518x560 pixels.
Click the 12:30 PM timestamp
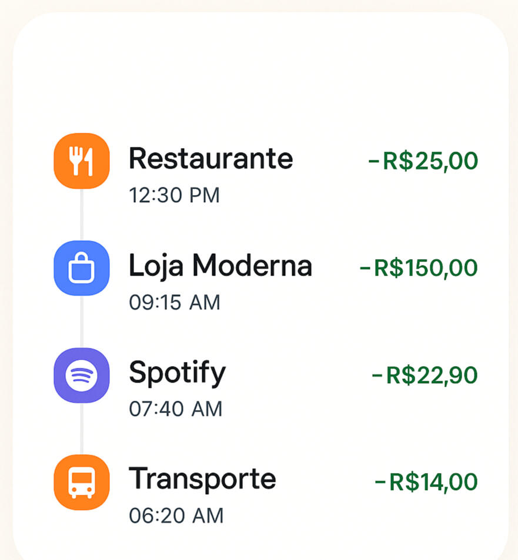click(x=174, y=195)
